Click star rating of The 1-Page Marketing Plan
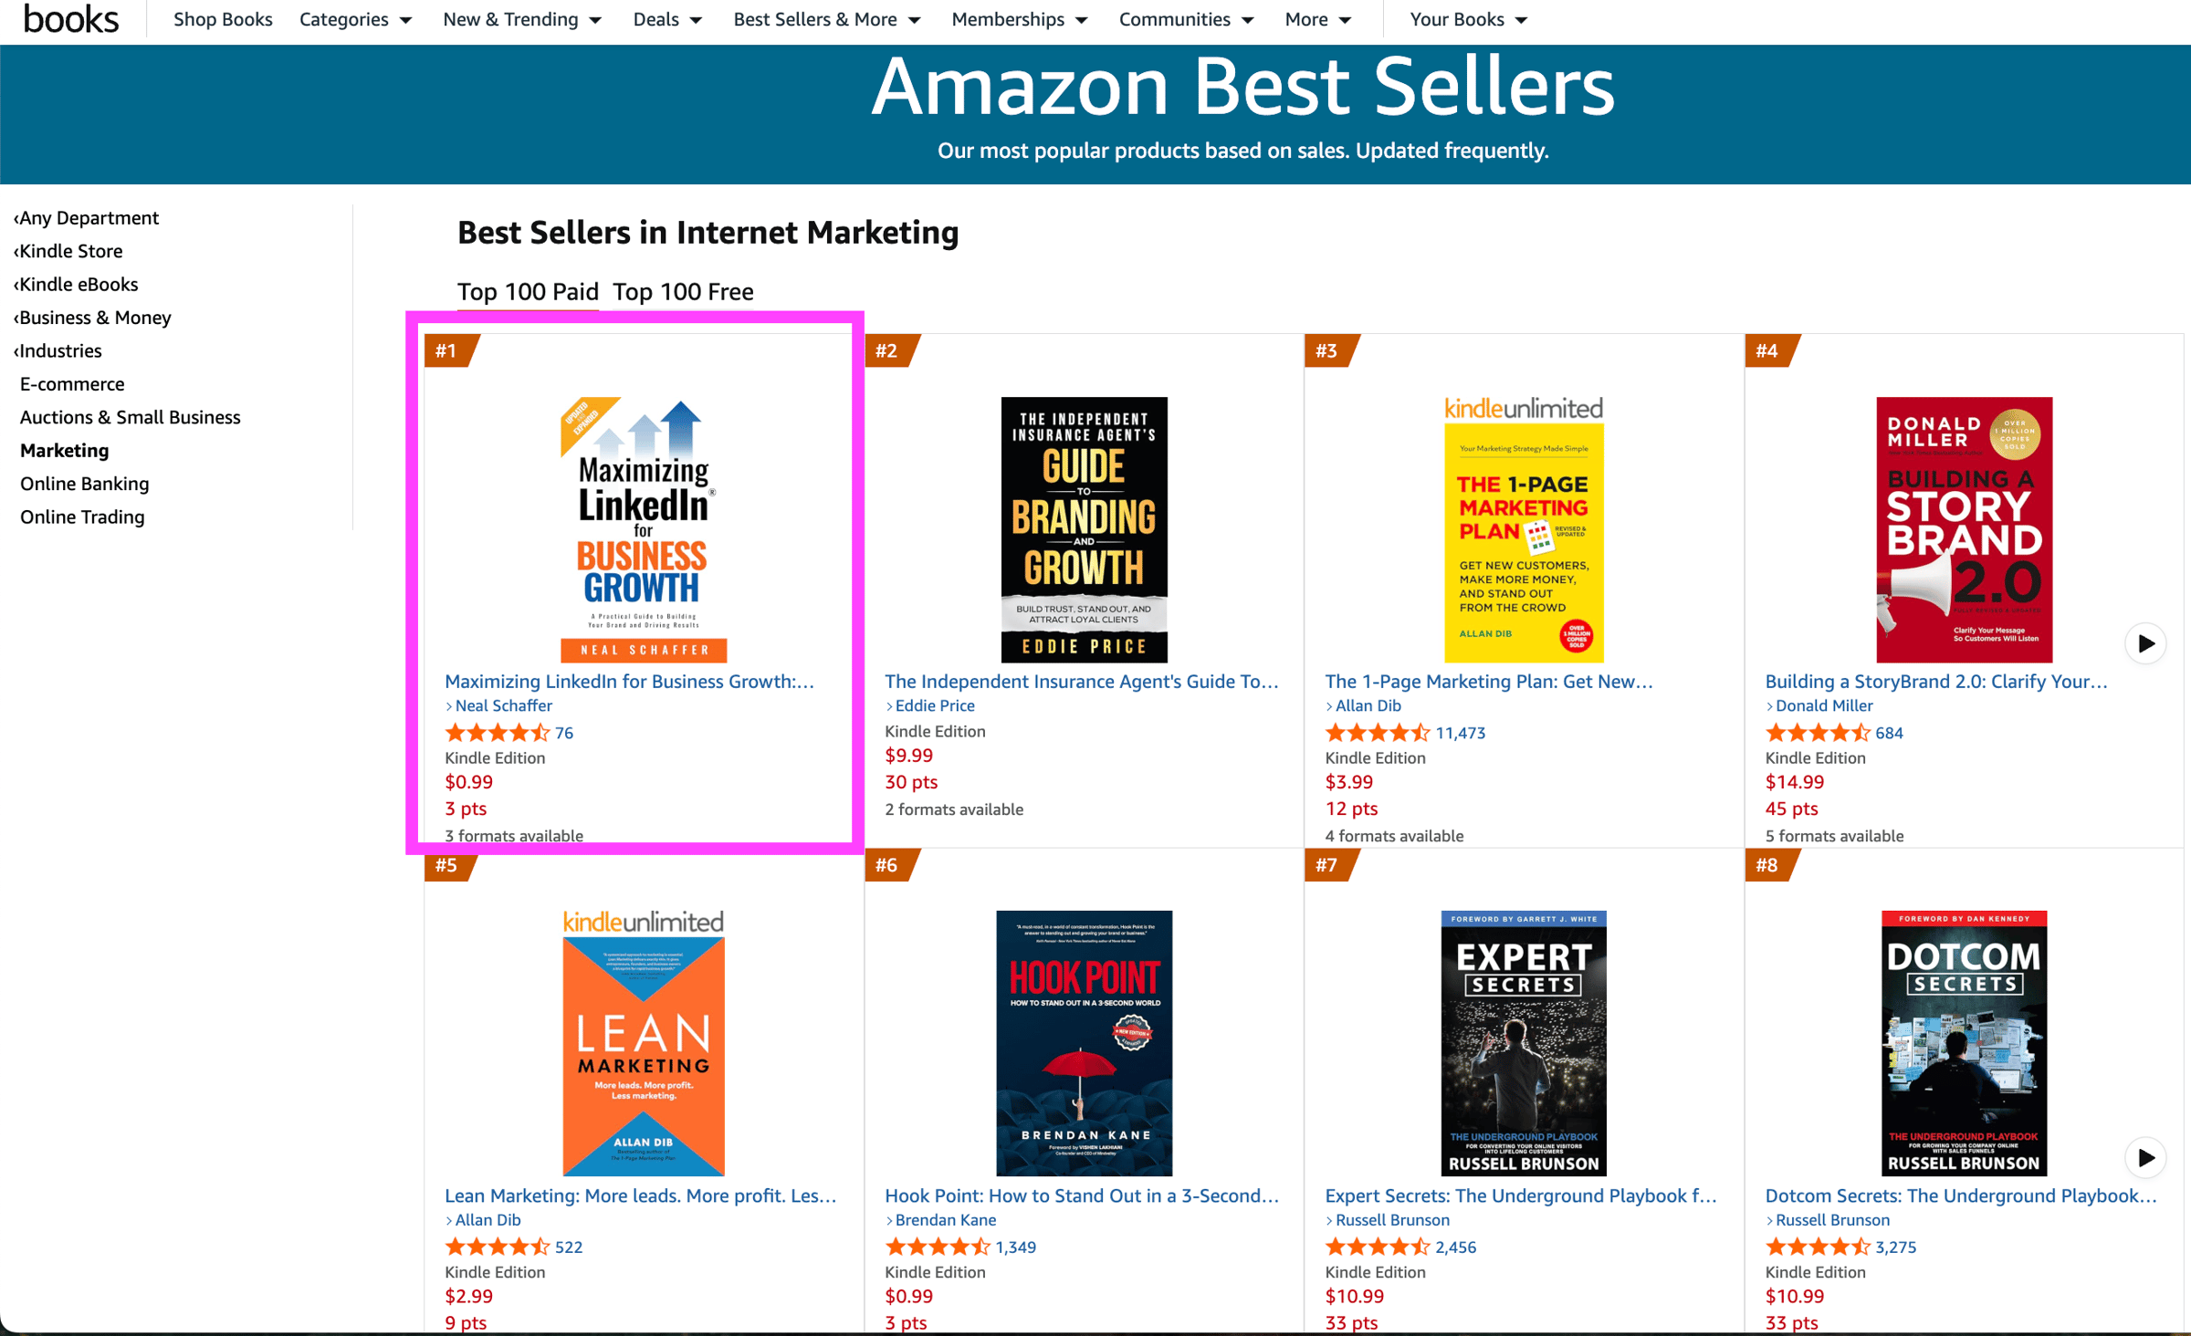 tap(1377, 733)
